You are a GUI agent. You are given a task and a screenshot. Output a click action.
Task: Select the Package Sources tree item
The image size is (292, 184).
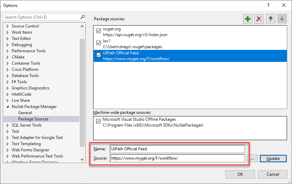[33, 119]
